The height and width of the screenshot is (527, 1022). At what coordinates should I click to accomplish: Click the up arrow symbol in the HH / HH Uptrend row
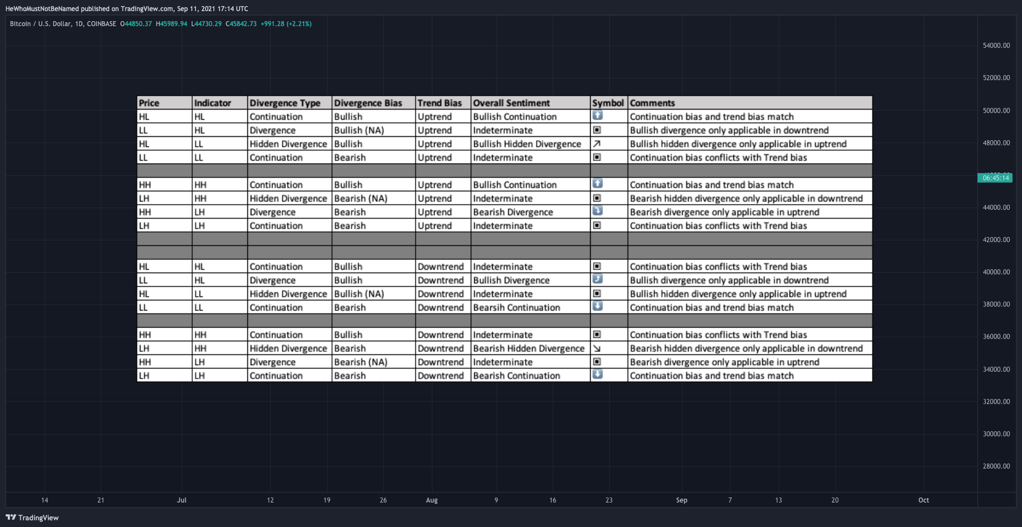coord(597,183)
